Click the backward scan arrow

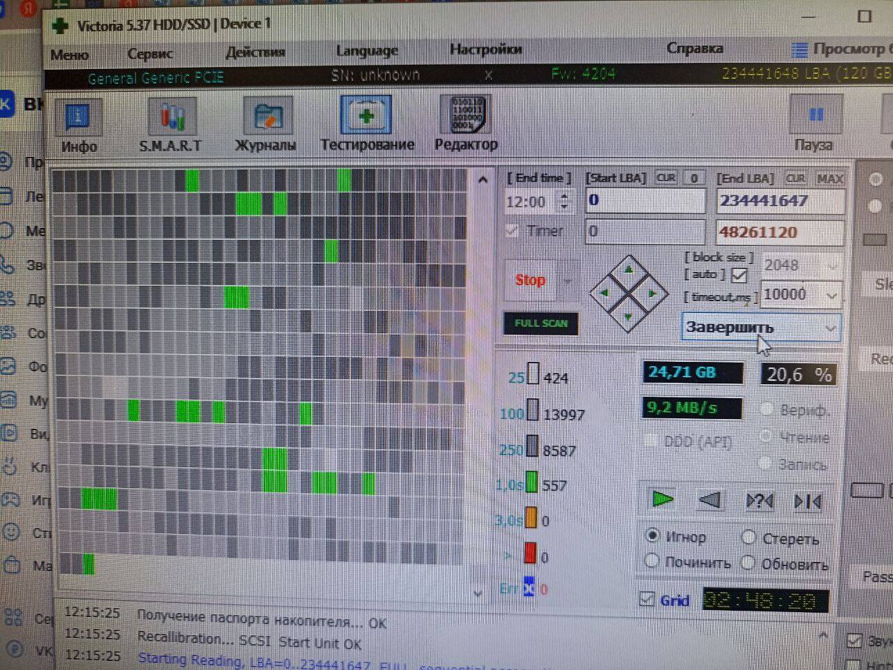710,499
